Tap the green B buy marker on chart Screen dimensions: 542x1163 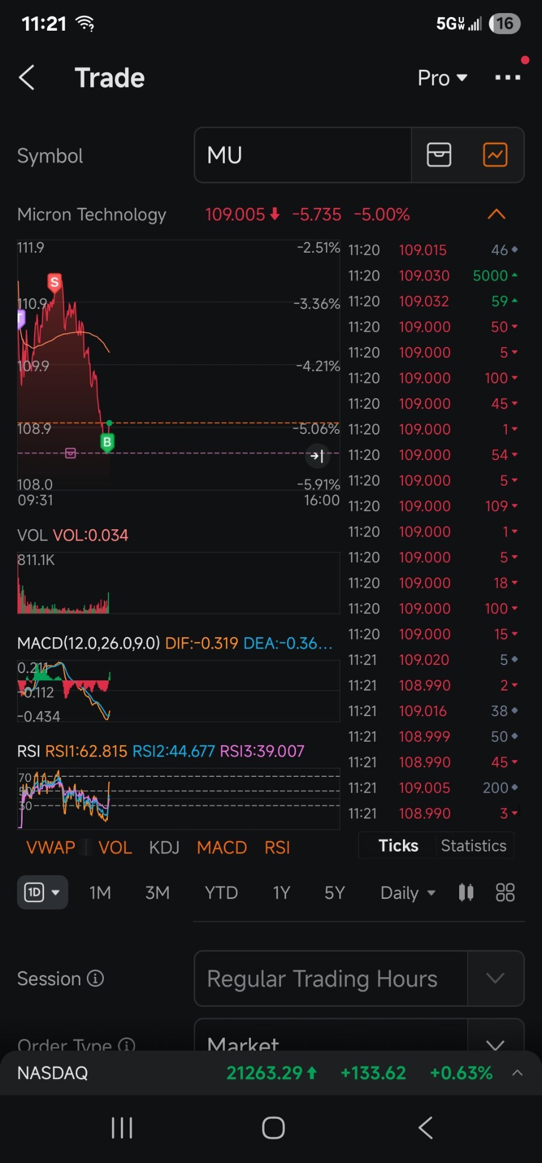point(107,442)
